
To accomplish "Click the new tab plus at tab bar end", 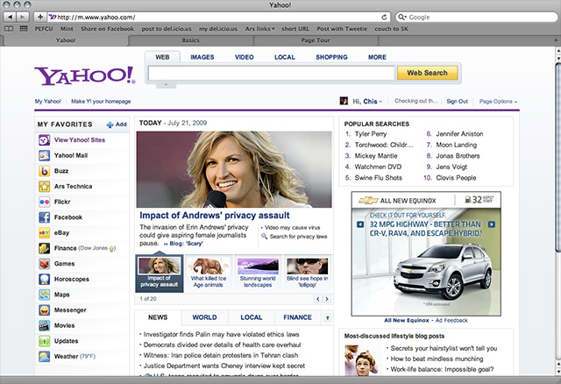I will [556, 40].
